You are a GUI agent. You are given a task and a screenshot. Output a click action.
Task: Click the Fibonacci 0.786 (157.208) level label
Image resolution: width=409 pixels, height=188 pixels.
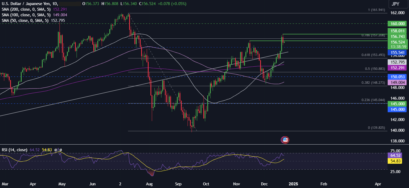373,35
